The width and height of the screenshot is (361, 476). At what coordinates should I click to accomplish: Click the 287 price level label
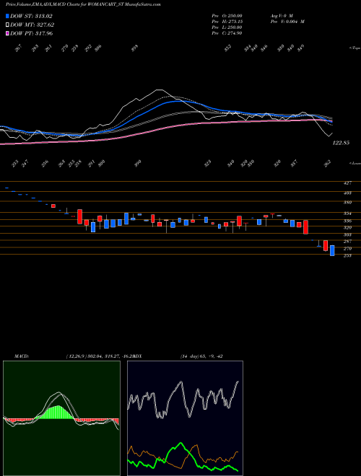point(347,242)
